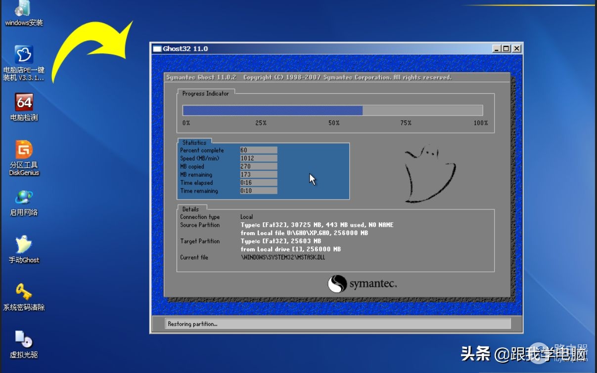Viewport: 597px width, 373px height.
Task: Select the Percent complete value field
Action: (259, 150)
